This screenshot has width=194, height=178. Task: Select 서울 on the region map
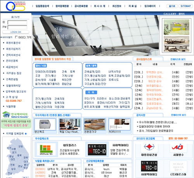point(14,149)
